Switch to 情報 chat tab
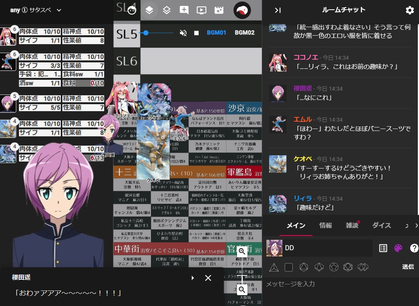Screen dimensions: 419x306 (325, 225)
